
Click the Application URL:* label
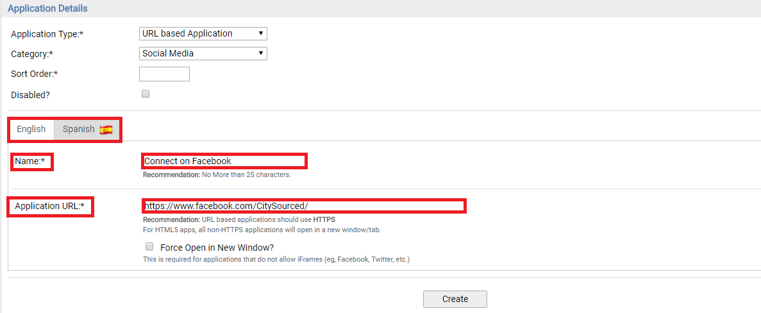pyautogui.click(x=49, y=206)
